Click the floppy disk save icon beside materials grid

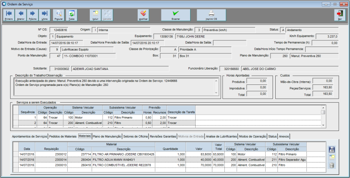(332, 150)
